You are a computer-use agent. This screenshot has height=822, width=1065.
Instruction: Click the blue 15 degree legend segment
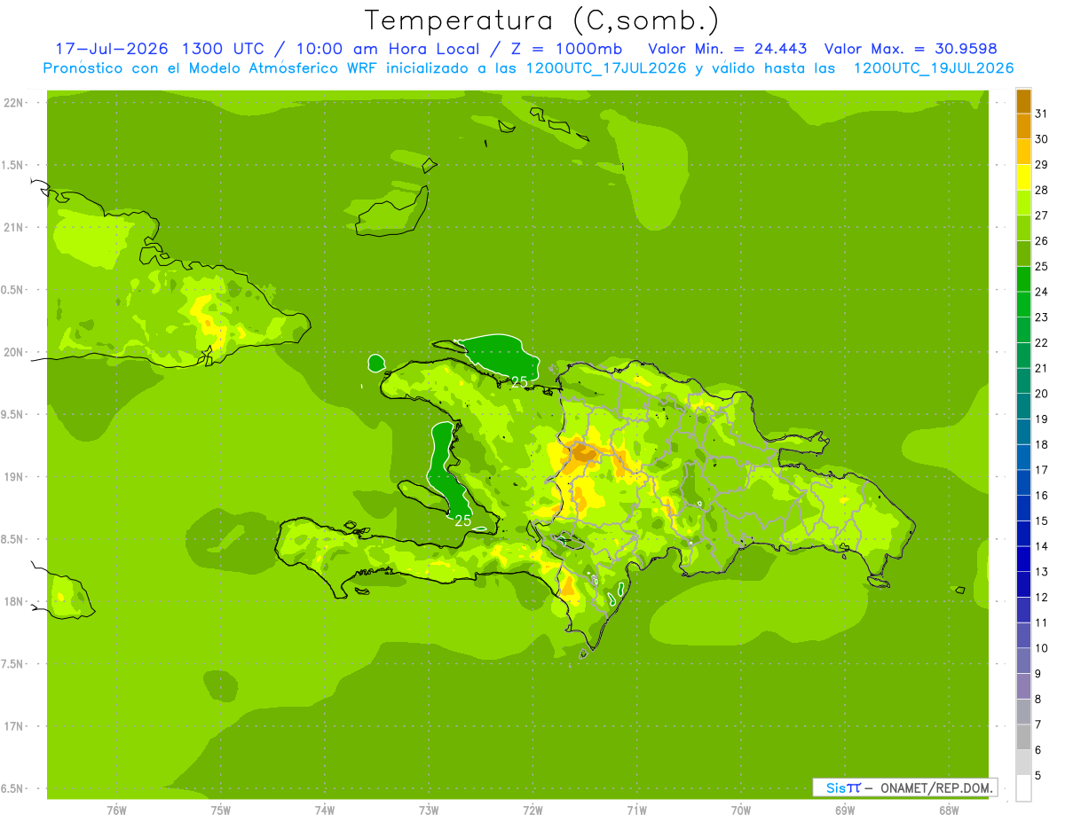pyautogui.click(x=1023, y=508)
